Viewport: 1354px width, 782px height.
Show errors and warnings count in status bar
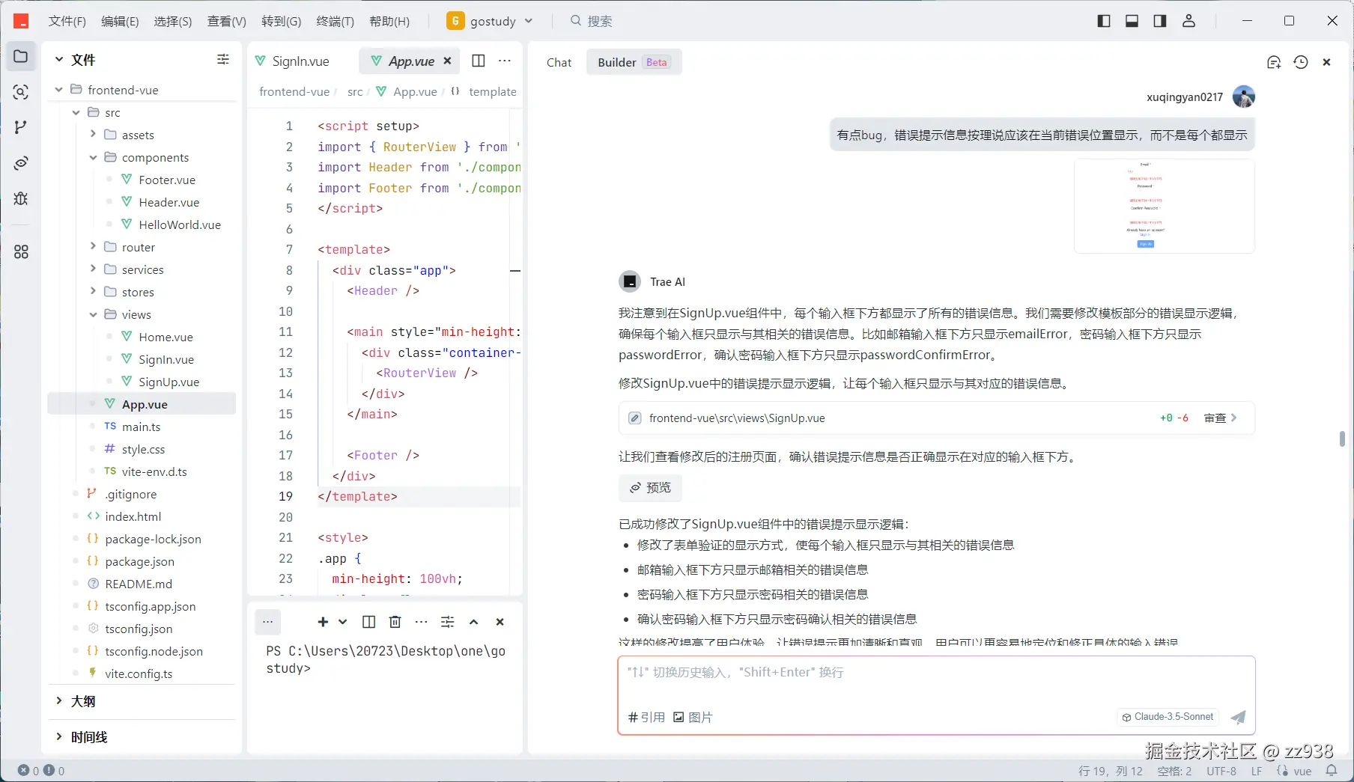[41, 771]
